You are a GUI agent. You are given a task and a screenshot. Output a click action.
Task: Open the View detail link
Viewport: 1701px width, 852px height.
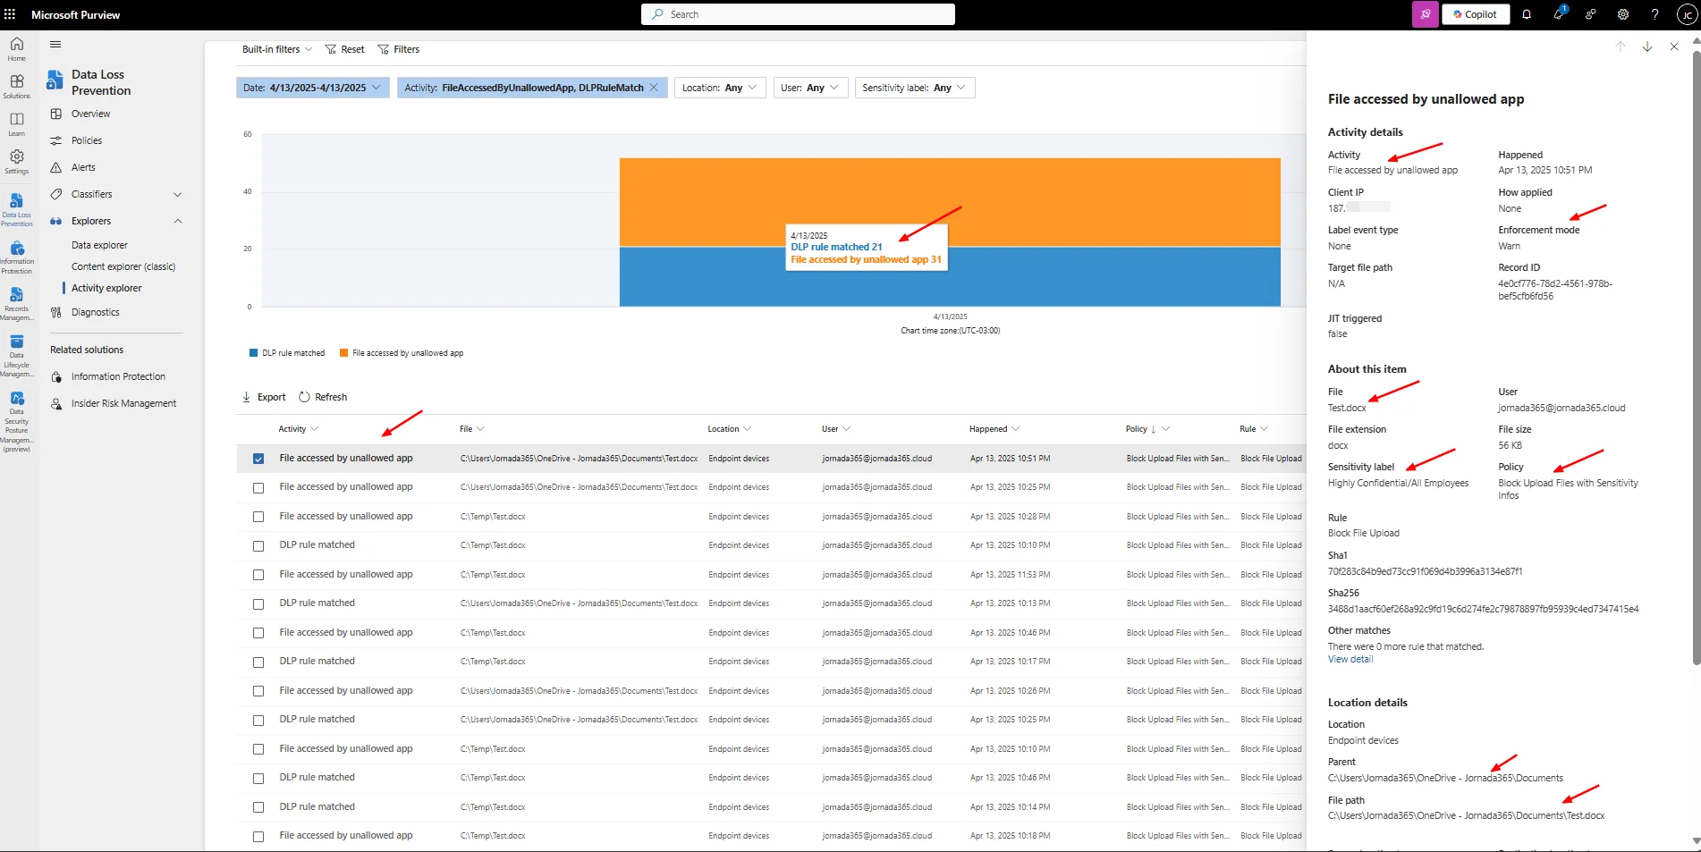point(1350,660)
